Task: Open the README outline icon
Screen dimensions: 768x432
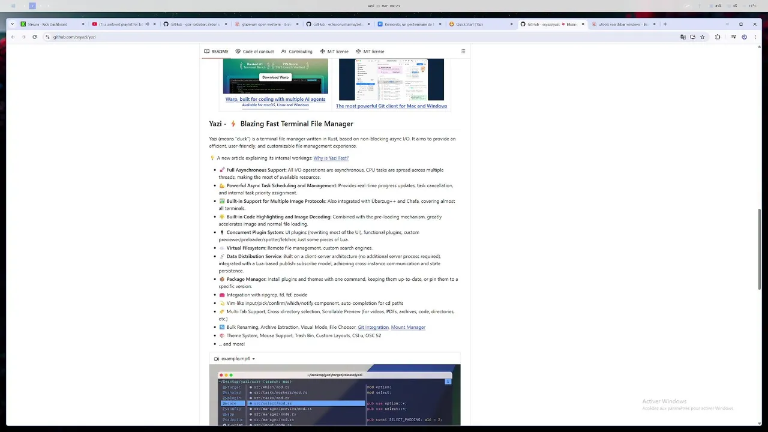Action: (x=463, y=51)
